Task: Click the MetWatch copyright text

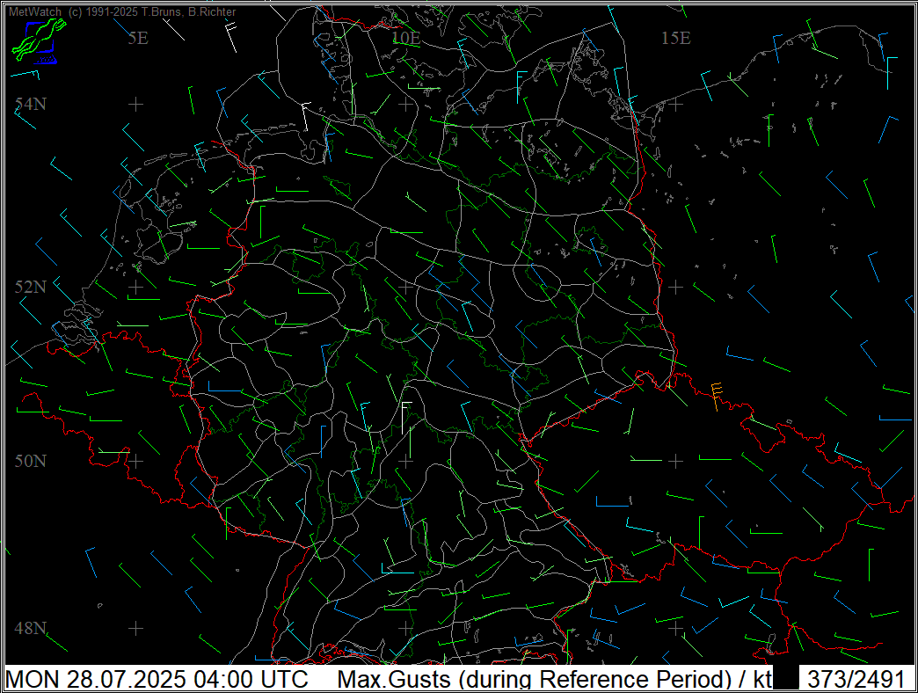Action: tap(122, 11)
